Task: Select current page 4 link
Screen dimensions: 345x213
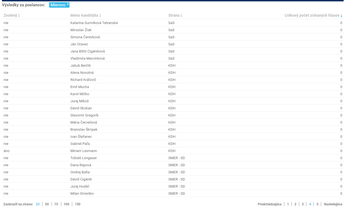Action: 310,204
